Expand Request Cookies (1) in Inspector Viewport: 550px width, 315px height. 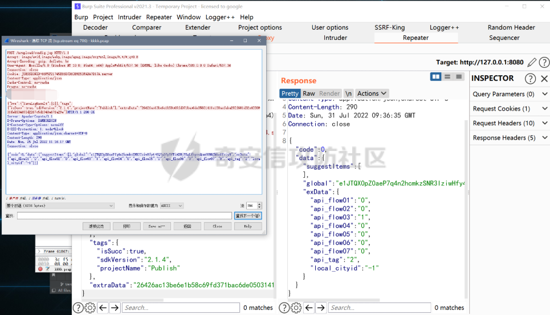tap(510, 109)
